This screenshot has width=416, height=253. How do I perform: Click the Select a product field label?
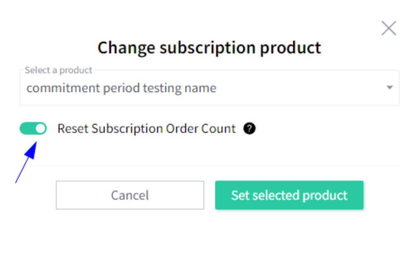[58, 70]
